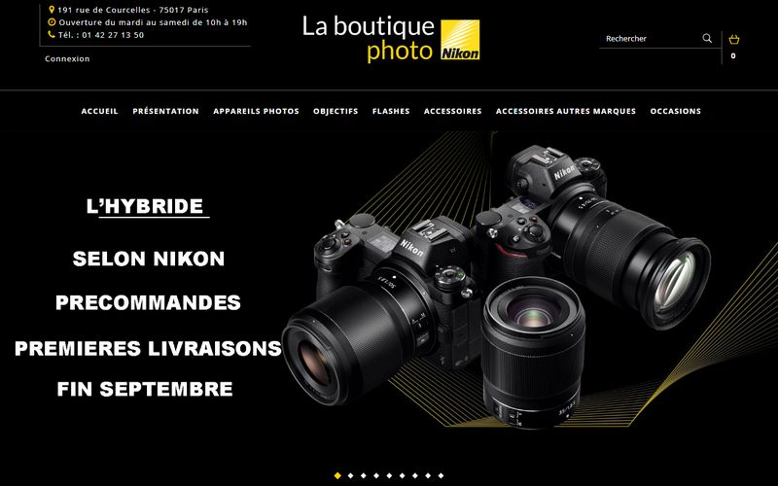Click the clock opening hours icon
This screenshot has height=486, width=778.
[52, 21]
